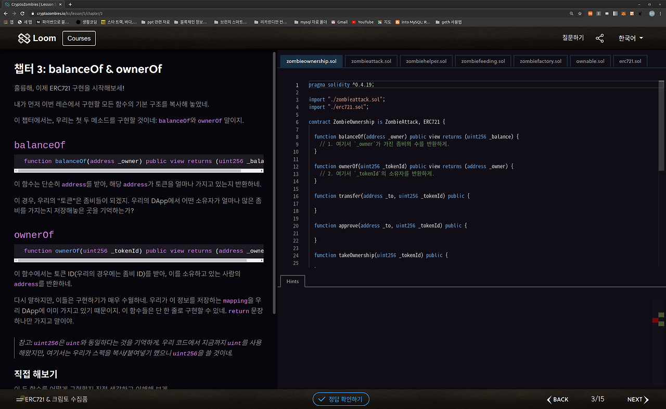Expand the ppt 관련 자료 bookmark folder
Screen dimensions: 666x409
tap(155, 22)
